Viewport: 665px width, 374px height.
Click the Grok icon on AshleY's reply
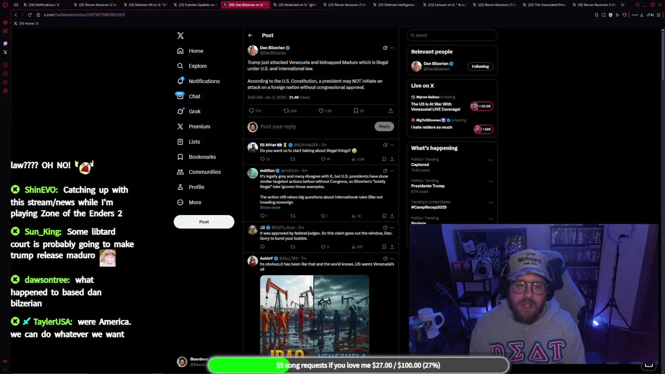385,258
